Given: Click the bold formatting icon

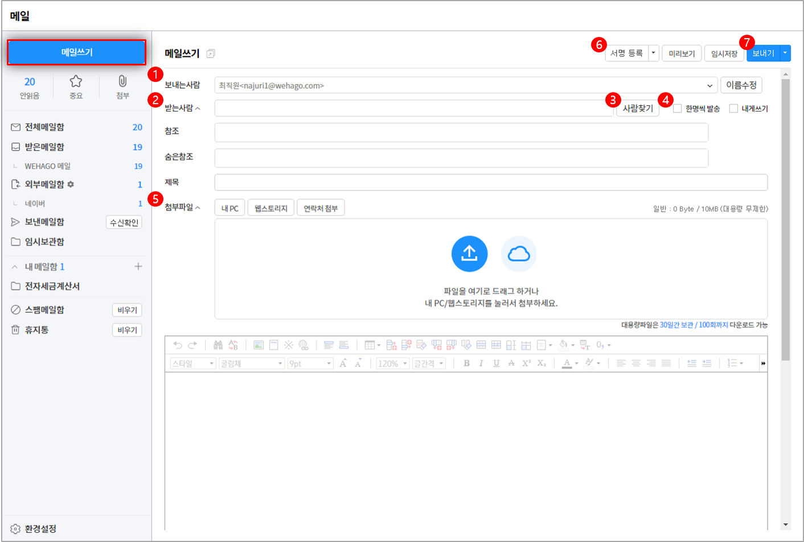Looking at the screenshot, I should tap(466, 363).
